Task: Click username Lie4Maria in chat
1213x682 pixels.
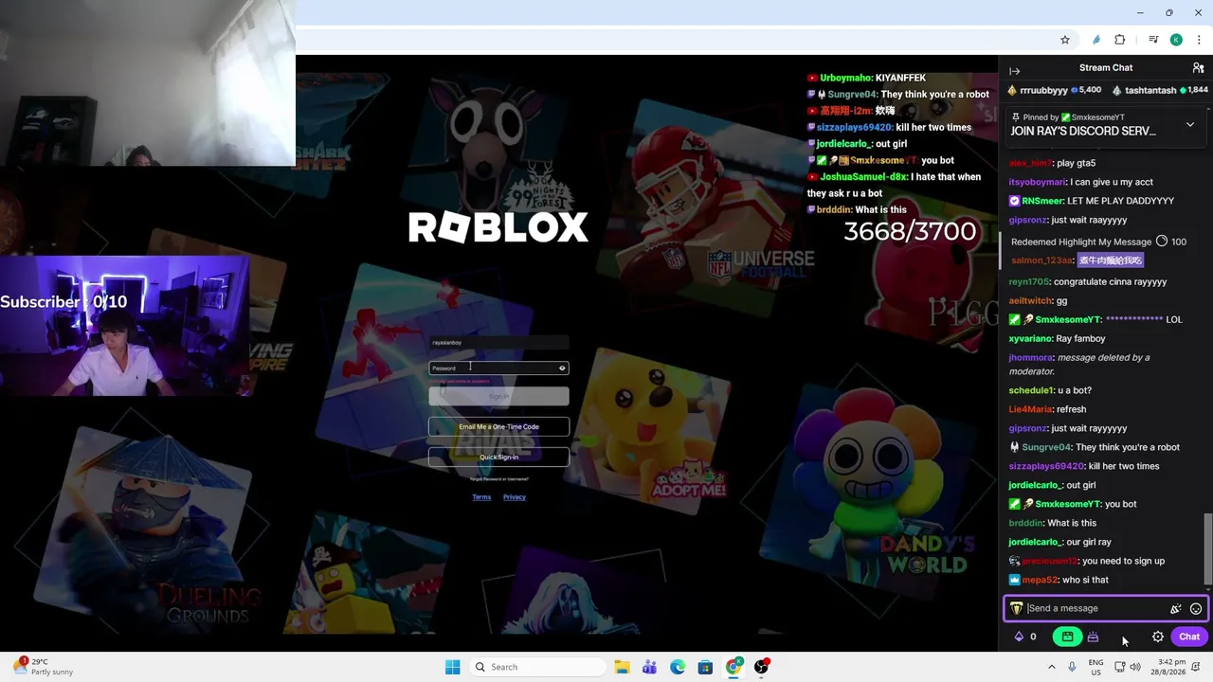Action: [1030, 409]
